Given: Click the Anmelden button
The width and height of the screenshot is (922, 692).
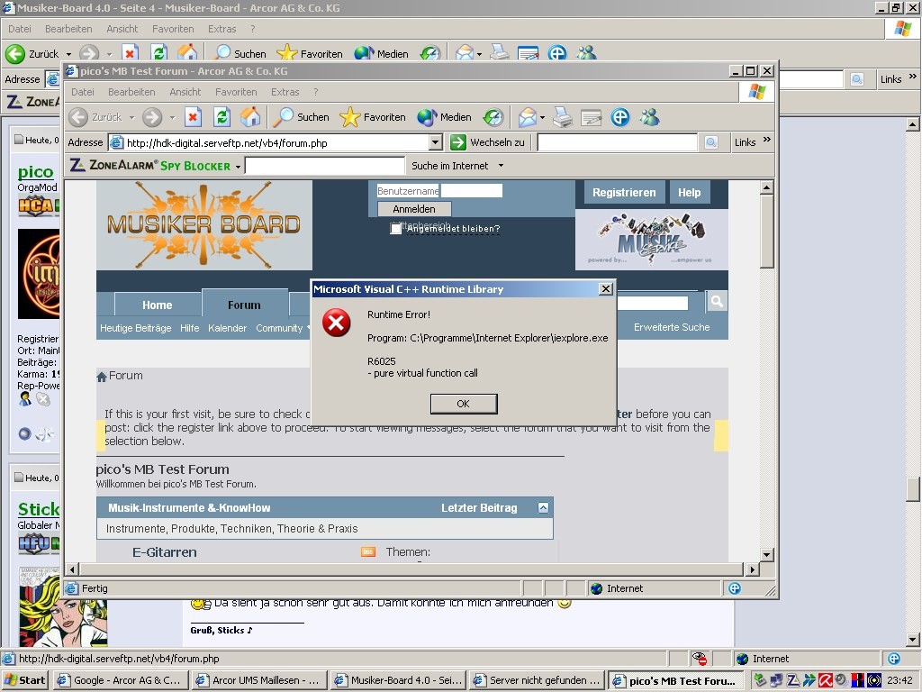Looking at the screenshot, I should click(414, 209).
